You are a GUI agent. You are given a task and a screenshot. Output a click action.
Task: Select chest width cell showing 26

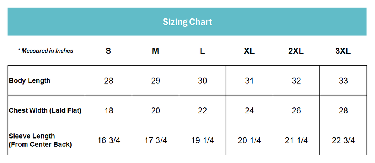pyautogui.click(x=296, y=110)
